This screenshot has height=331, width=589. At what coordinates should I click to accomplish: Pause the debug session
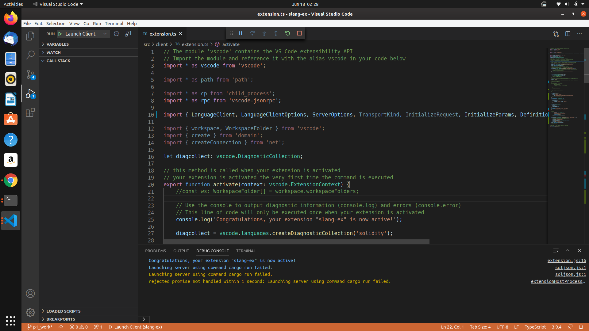coord(241,33)
